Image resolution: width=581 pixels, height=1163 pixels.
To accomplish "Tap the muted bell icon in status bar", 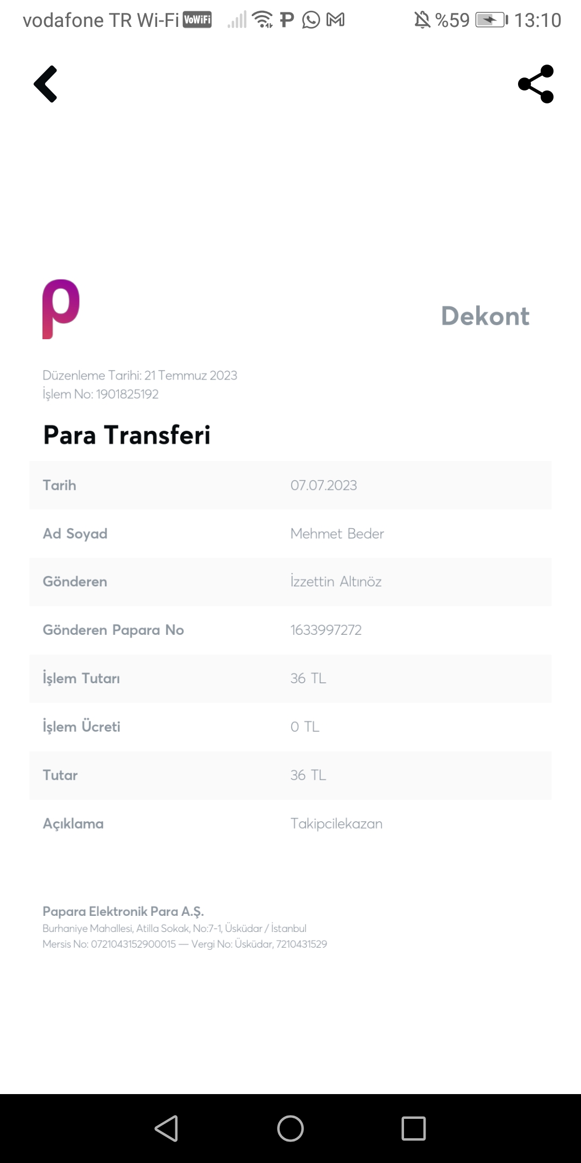I will point(422,20).
